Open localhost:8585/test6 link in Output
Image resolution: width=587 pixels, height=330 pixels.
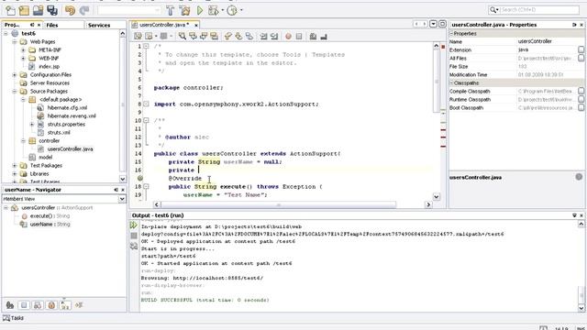(218, 278)
